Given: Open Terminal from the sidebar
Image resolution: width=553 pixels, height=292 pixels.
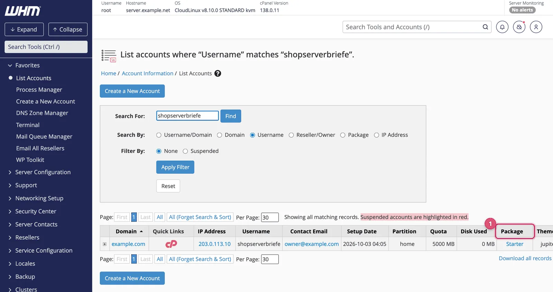Looking at the screenshot, I should [28, 125].
